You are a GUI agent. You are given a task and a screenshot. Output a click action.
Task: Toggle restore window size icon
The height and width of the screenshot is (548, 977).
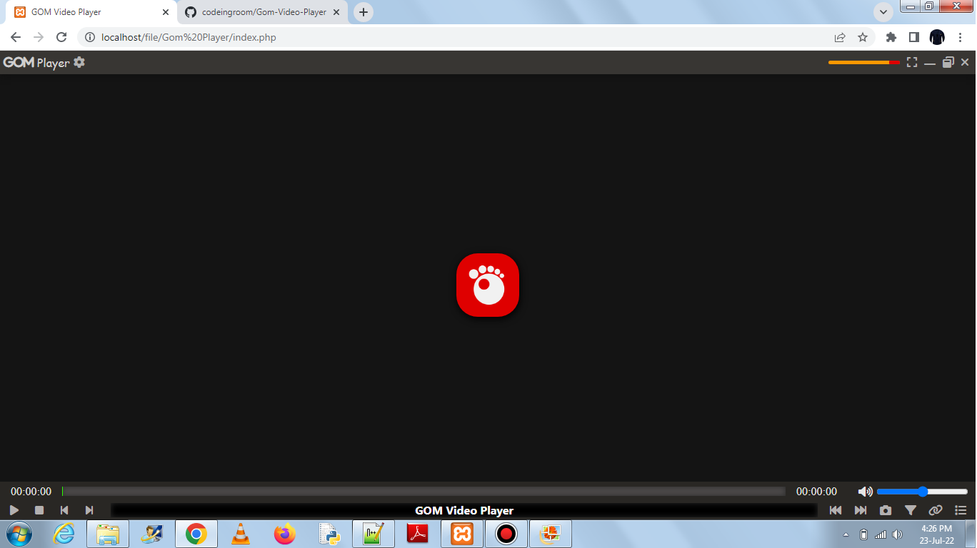pyautogui.click(x=948, y=62)
